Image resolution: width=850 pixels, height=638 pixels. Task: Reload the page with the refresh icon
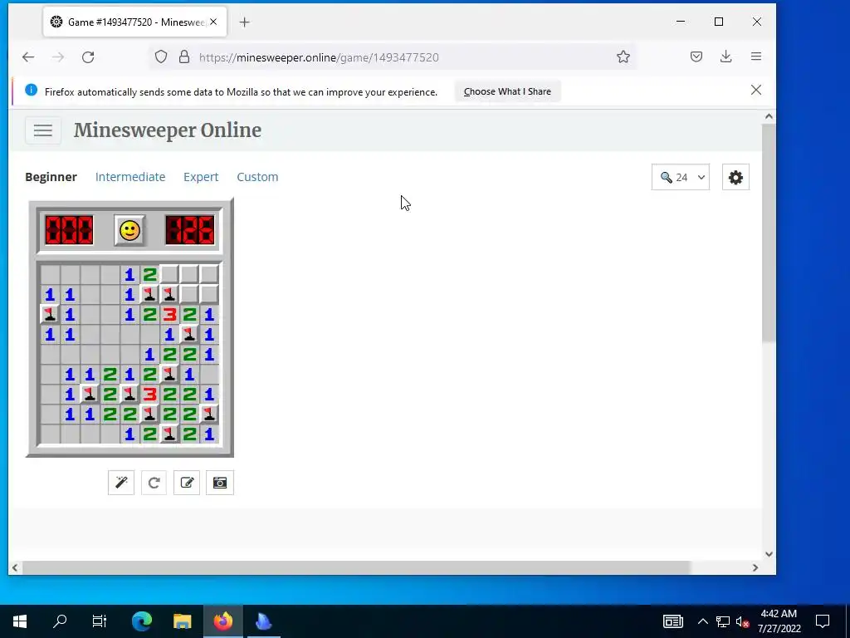coord(88,57)
